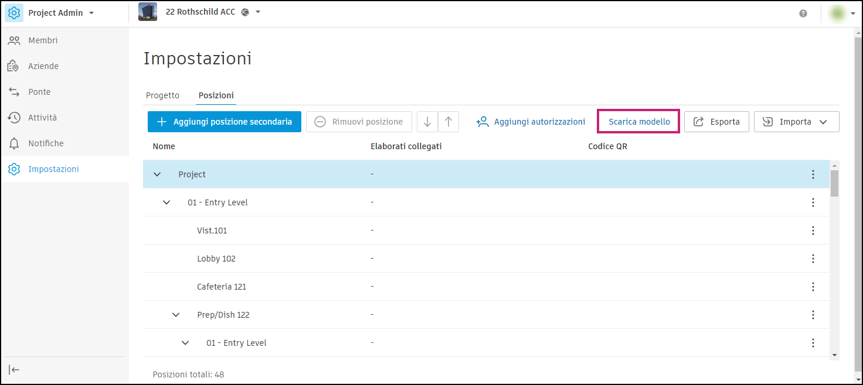Switch to the Progetto tab

[x=162, y=95]
